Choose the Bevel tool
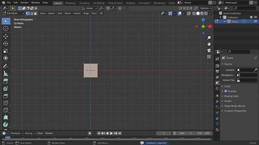259x145 pixels. [6, 96]
